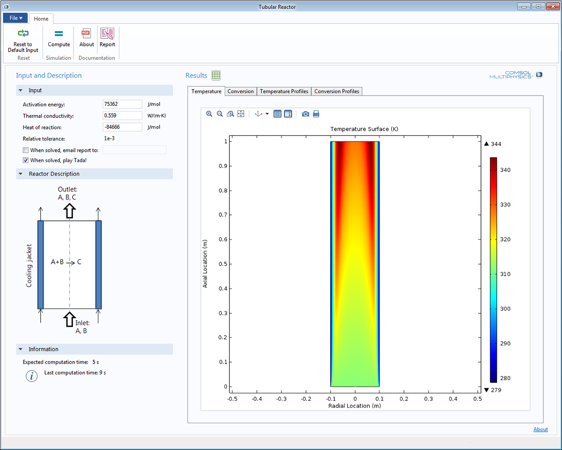The height and width of the screenshot is (450, 562).
Task: Zoom in on the temperature plot
Action: click(209, 114)
